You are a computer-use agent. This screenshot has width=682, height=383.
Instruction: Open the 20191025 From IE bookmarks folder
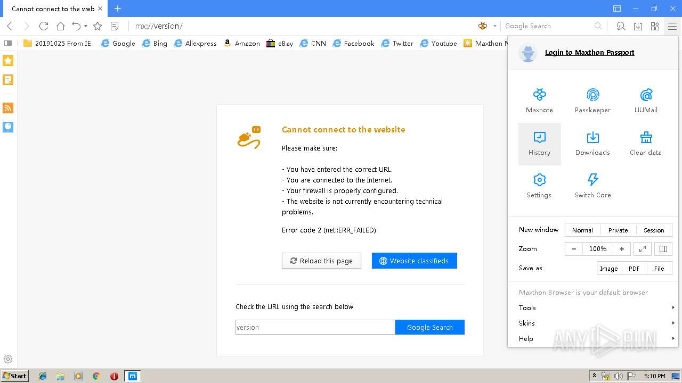click(57, 43)
